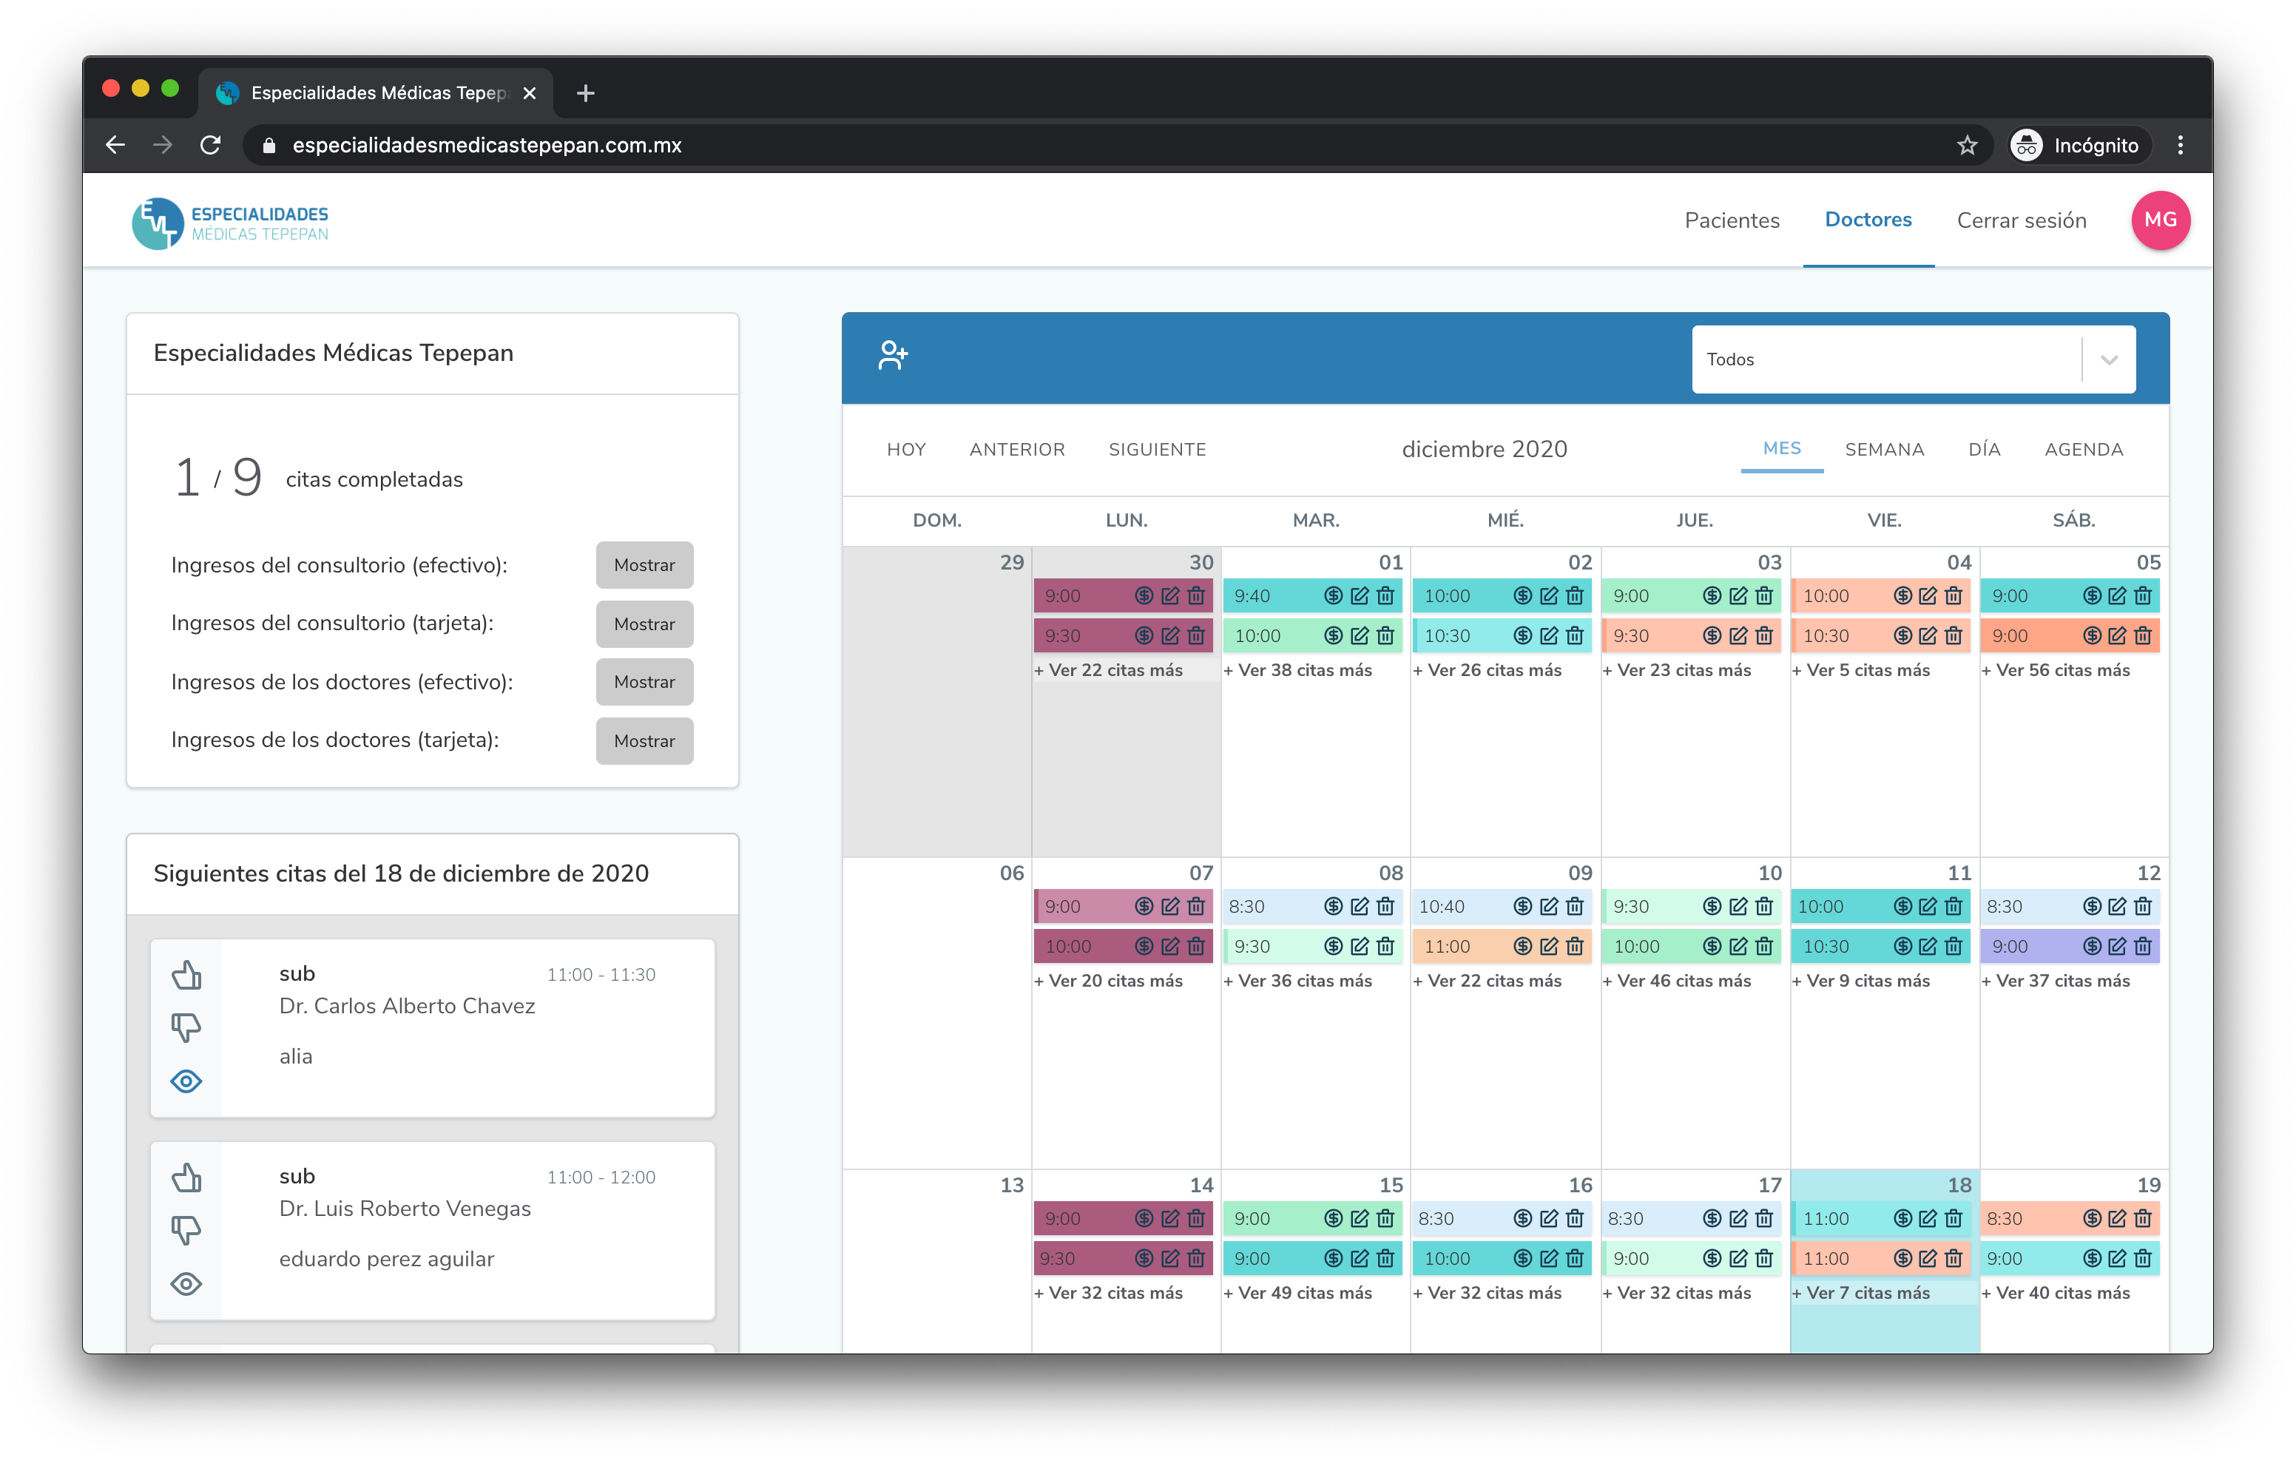
Task: Bookmark this page with star icon
Action: pos(1966,145)
